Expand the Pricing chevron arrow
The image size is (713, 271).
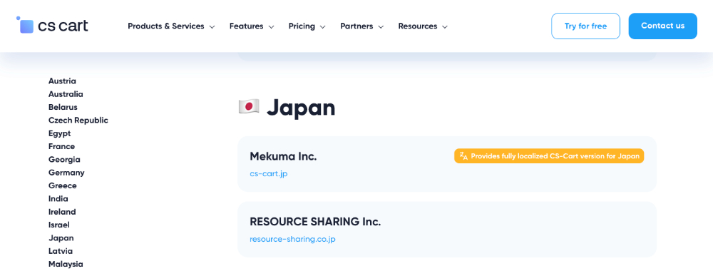322,27
